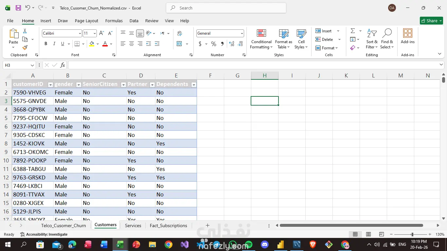Apply Comma Style number format
Screen dimensions: 447x251
click(x=222, y=44)
